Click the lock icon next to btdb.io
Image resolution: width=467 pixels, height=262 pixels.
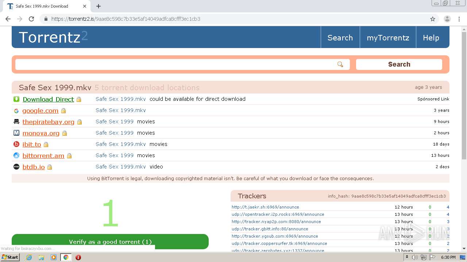pyautogui.click(x=50, y=167)
